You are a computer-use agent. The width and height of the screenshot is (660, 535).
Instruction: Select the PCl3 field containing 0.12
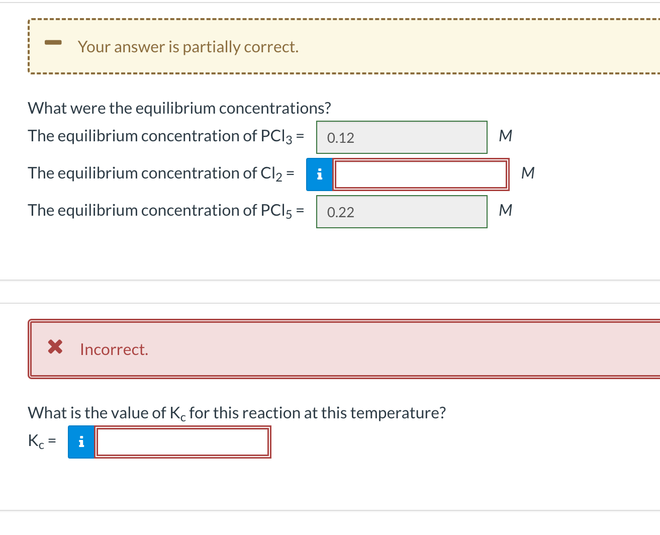401,137
